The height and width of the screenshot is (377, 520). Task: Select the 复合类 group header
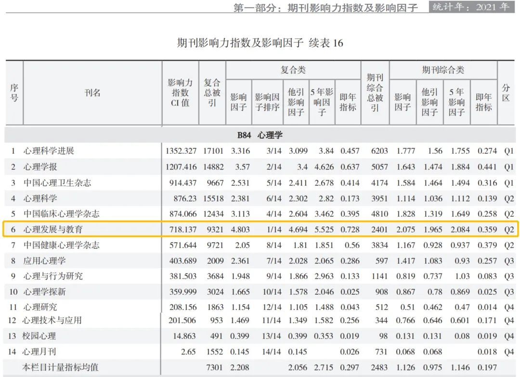293,70
